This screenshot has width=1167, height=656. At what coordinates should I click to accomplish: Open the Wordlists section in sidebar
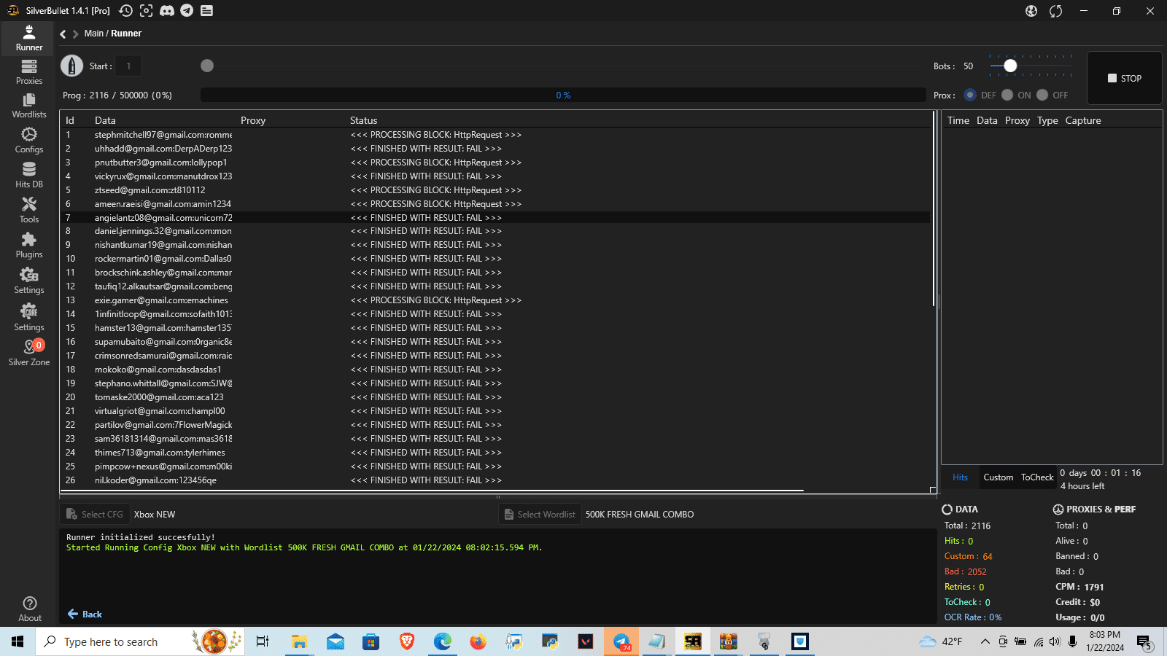[29, 106]
